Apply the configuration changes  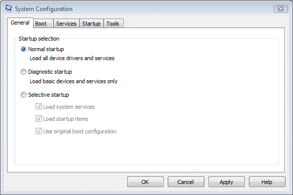point(226,182)
